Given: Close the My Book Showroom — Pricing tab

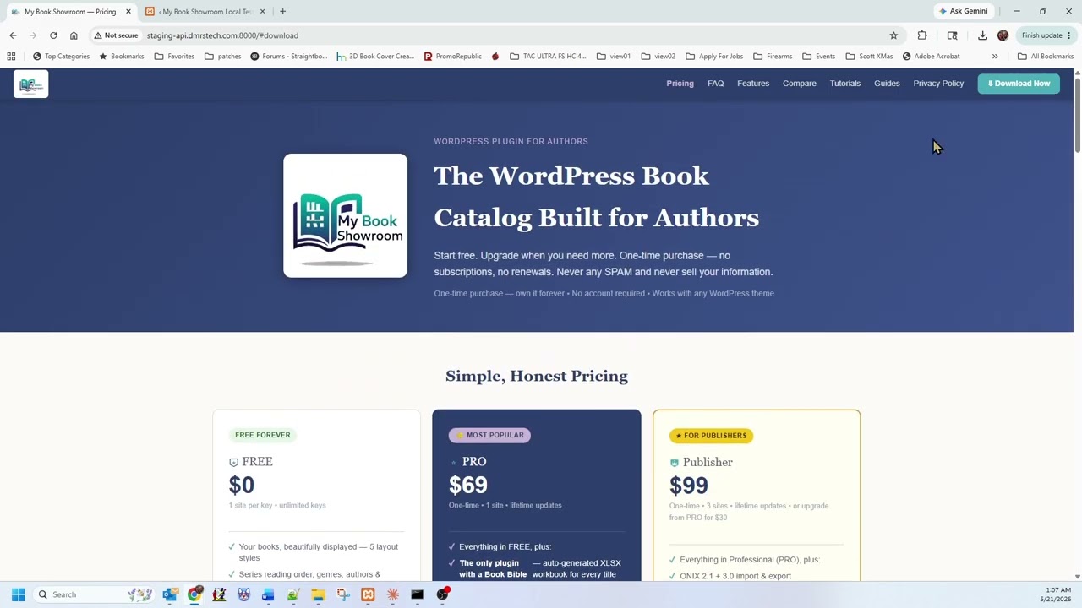Looking at the screenshot, I should coord(128,12).
